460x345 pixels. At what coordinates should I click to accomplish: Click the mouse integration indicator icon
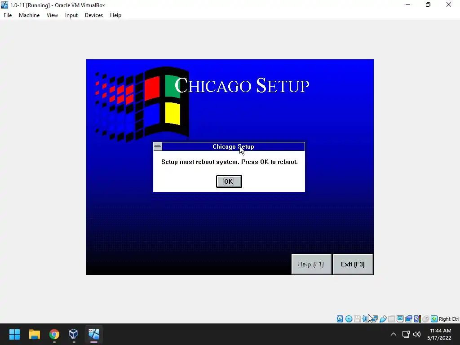[x=426, y=319]
